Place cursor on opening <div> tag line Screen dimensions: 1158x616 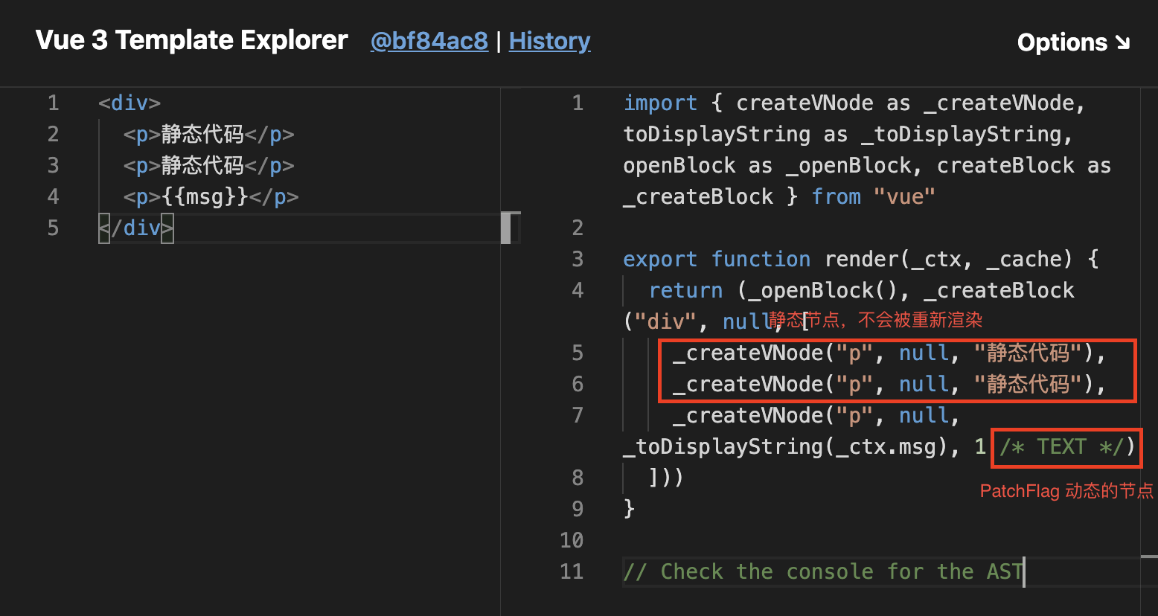[129, 103]
